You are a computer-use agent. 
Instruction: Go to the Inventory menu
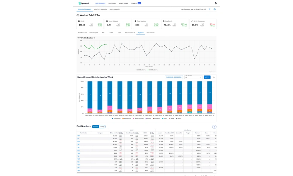[112, 3]
